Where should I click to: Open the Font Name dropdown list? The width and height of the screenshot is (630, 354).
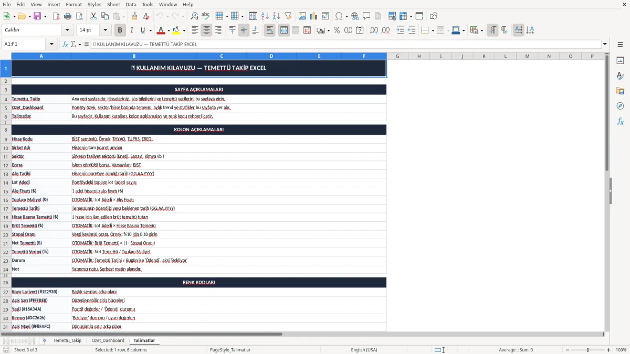pyautogui.click(x=67, y=30)
